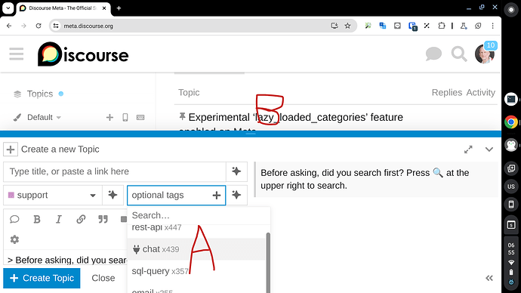Open the shelf launcher circle button
521x293 pixels.
coord(511,10)
